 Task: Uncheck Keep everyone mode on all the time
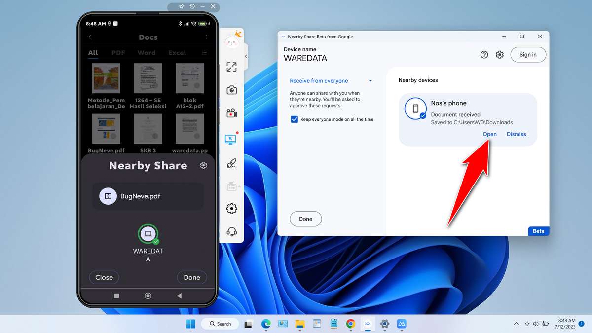click(x=295, y=119)
